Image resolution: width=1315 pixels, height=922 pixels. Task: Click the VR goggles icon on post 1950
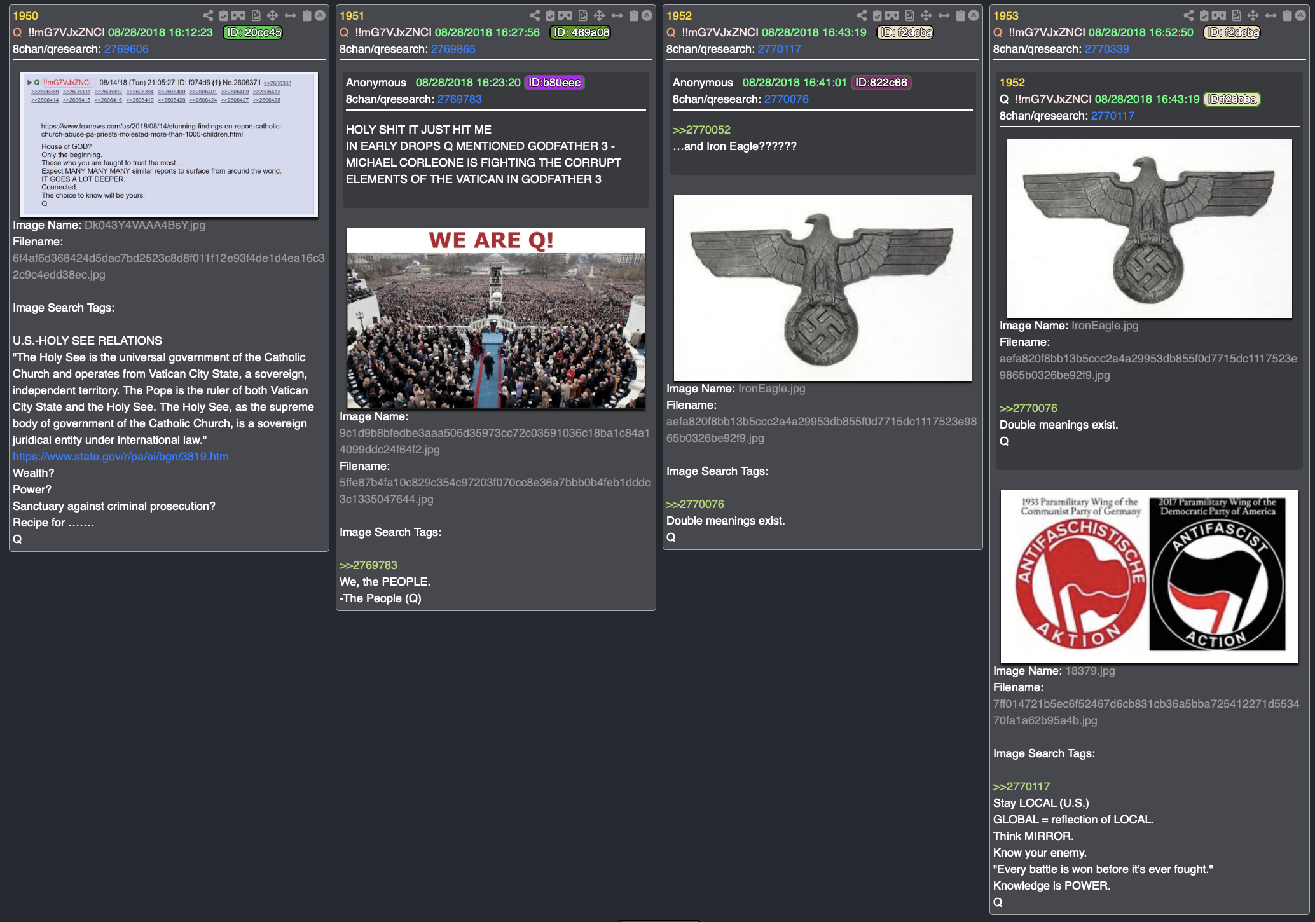point(238,15)
